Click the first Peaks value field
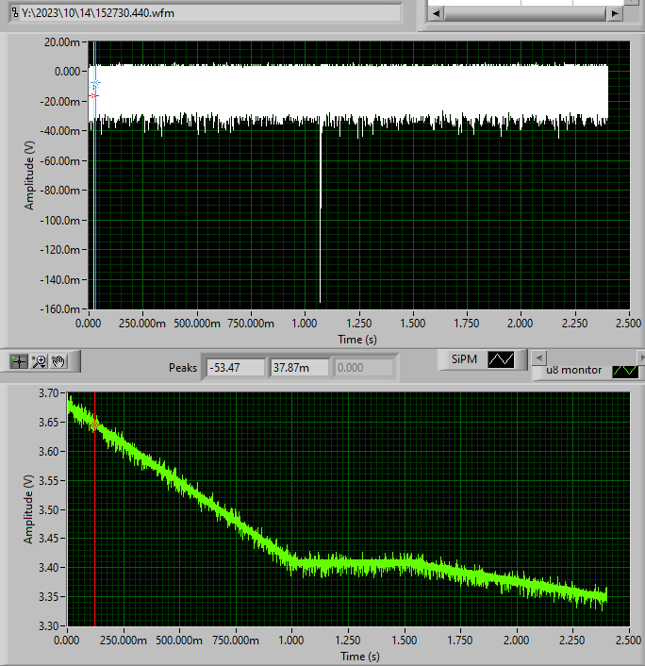The width and height of the screenshot is (645, 666). 236,367
